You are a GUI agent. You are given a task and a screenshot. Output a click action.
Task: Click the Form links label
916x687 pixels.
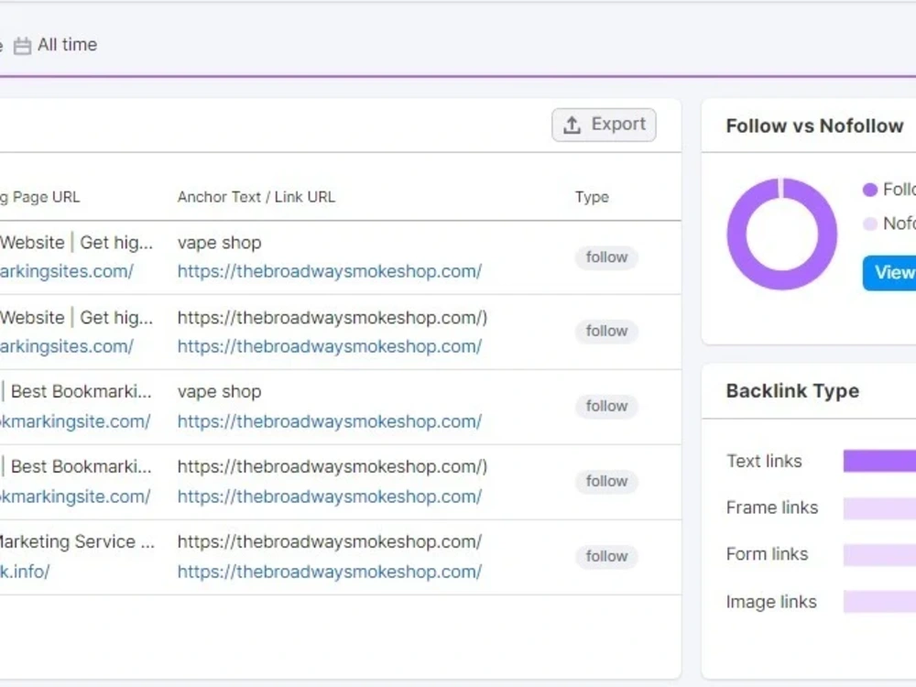(767, 554)
